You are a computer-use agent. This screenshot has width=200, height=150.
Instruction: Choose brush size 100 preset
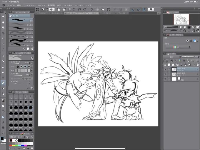pyautogui.click(x=26, y=114)
